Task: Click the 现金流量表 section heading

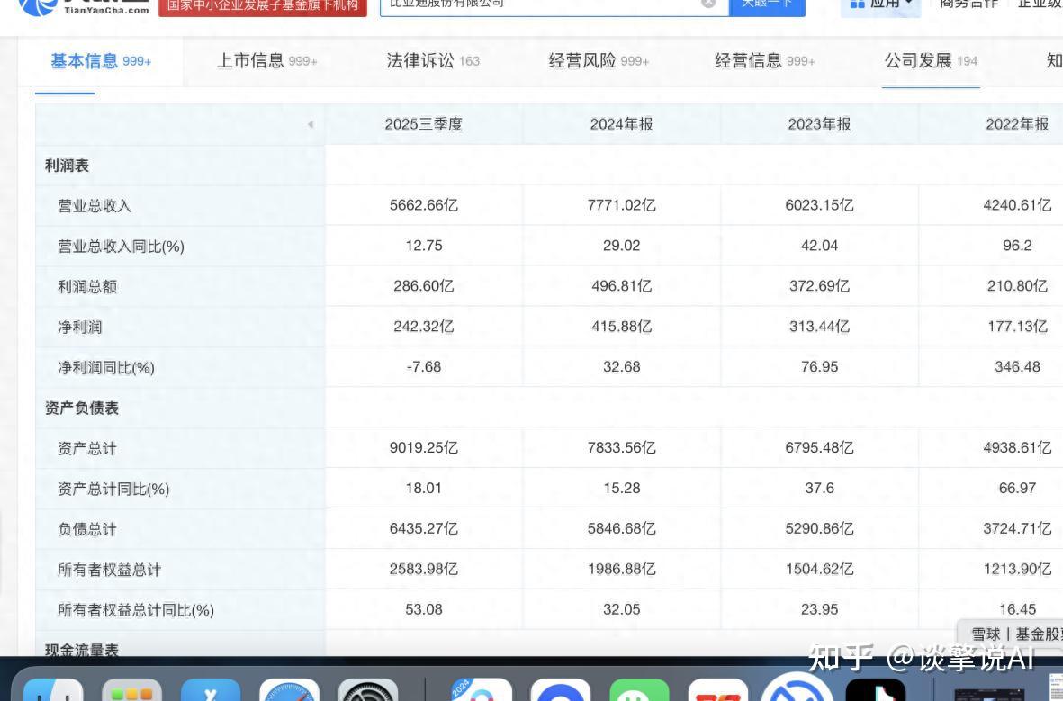Action: click(82, 650)
